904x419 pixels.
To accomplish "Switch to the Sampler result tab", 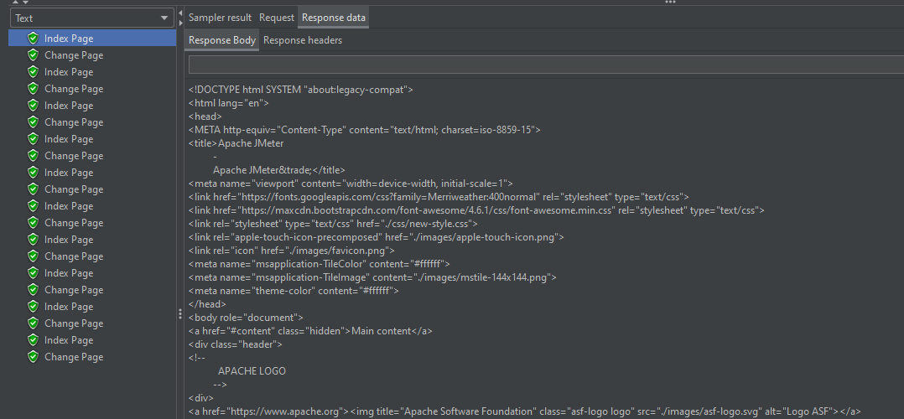I will pyautogui.click(x=220, y=18).
